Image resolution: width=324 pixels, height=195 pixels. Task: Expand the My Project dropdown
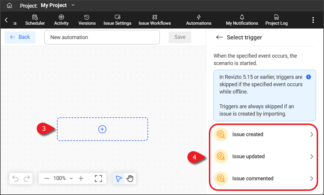[x=73, y=5]
